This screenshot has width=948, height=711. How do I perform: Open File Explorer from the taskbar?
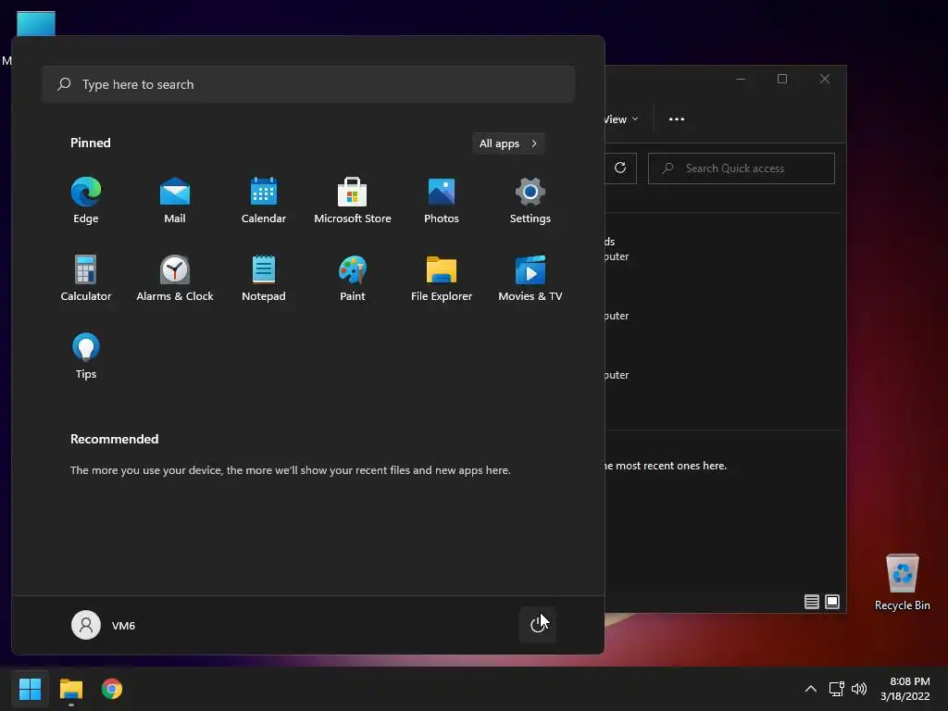pyautogui.click(x=71, y=689)
